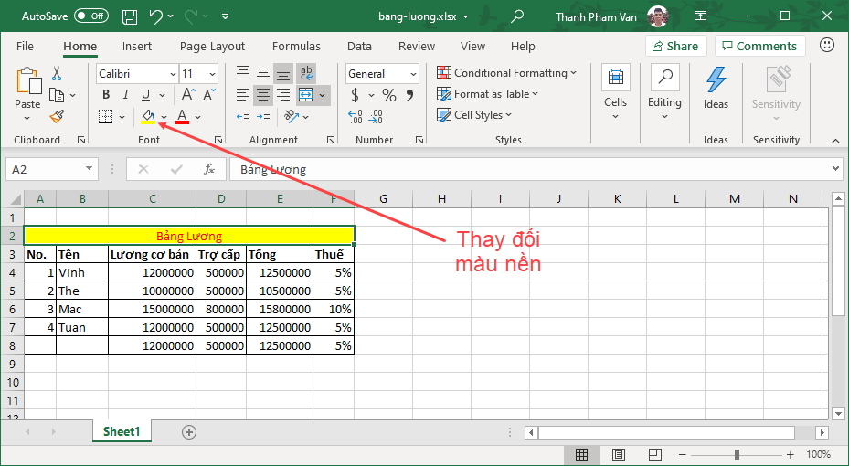849x466 pixels.
Task: Switch to the Data tab
Action: click(359, 46)
